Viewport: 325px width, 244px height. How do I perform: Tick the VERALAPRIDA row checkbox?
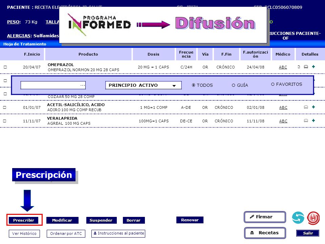[x=4, y=121]
